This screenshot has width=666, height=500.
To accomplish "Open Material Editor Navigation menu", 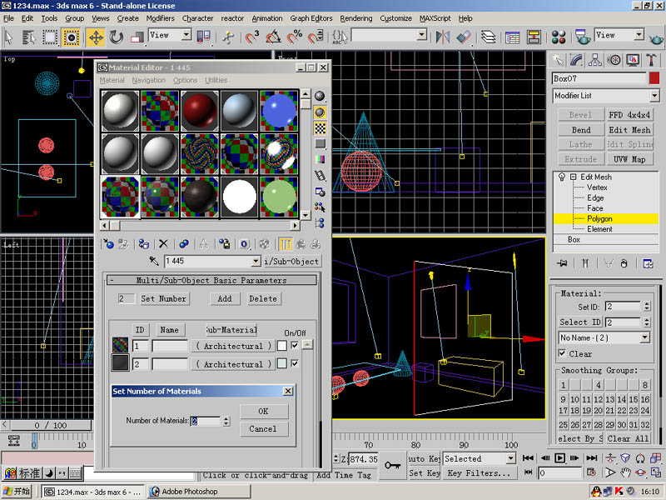I will [x=149, y=80].
